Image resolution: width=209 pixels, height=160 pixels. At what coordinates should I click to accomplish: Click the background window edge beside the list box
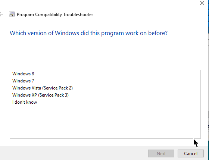click(x=209, y=104)
